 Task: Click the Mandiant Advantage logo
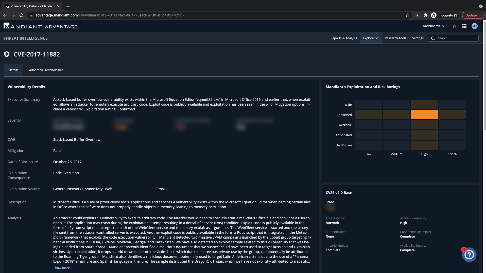point(40,26)
